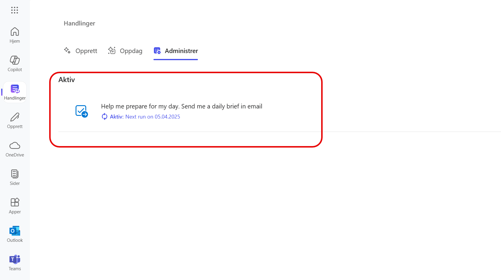Viewport: 501px width, 280px height.
Task: Click the daily brief email task title
Action: 182,106
